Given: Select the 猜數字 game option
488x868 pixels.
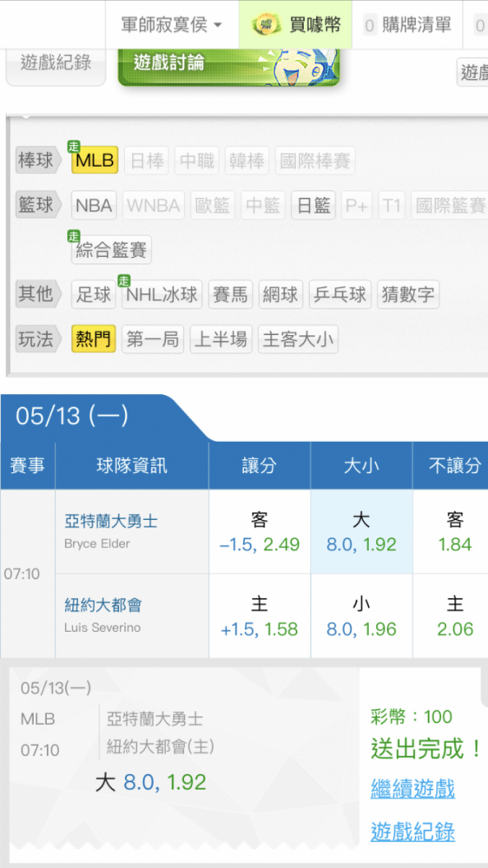Looking at the screenshot, I should coord(408,294).
